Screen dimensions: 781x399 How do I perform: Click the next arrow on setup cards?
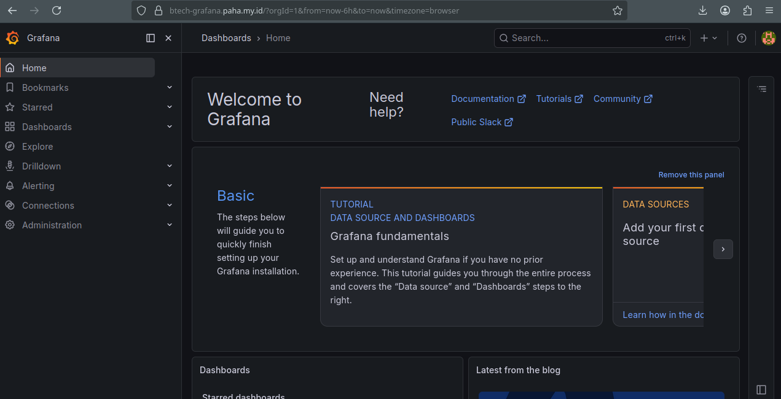tap(723, 249)
